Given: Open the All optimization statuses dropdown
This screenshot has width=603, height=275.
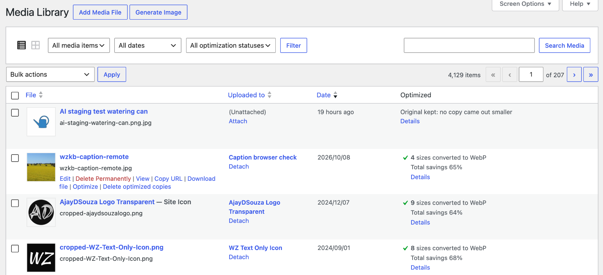Looking at the screenshot, I should [x=231, y=45].
